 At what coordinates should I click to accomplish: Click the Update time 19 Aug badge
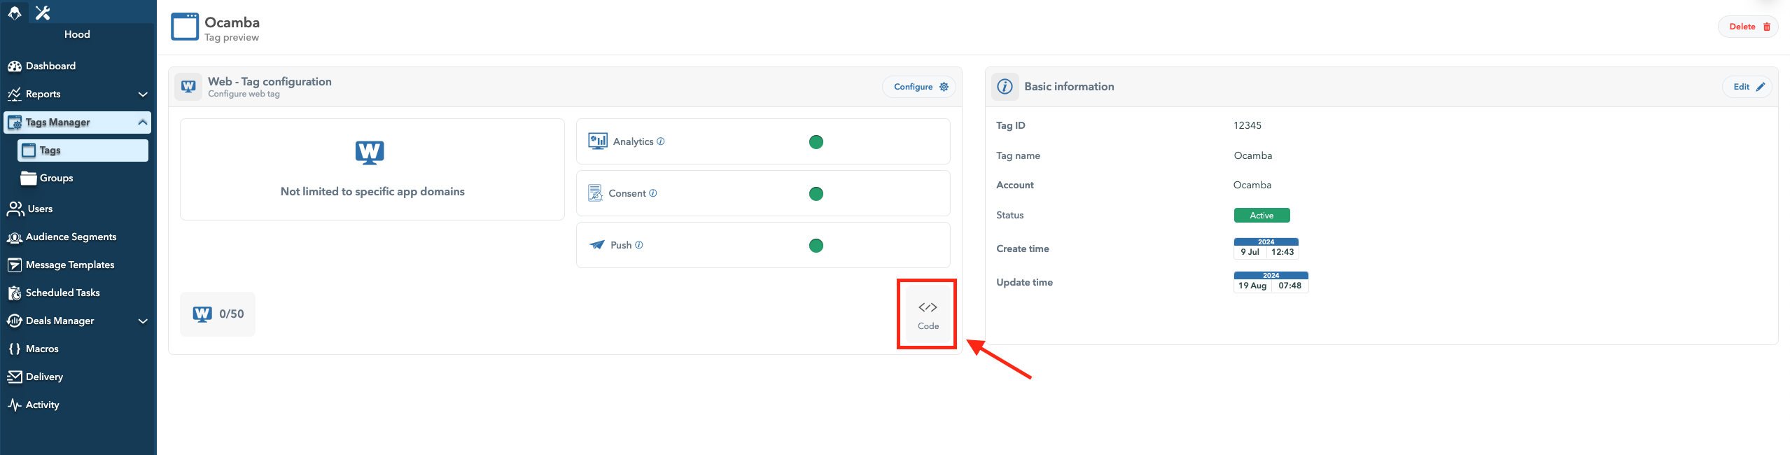tap(1271, 282)
